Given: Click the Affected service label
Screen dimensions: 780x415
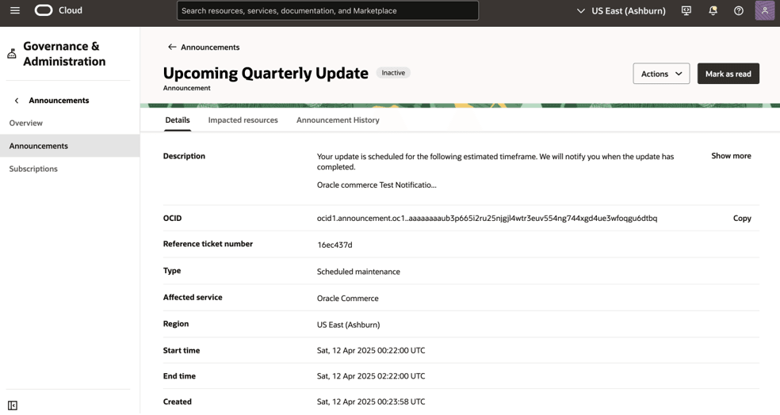Looking at the screenshot, I should [x=193, y=297].
